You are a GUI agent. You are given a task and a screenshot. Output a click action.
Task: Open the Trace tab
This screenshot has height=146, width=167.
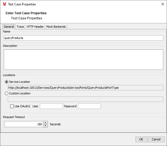click(20, 27)
